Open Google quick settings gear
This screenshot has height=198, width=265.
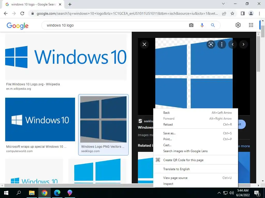coord(238,25)
